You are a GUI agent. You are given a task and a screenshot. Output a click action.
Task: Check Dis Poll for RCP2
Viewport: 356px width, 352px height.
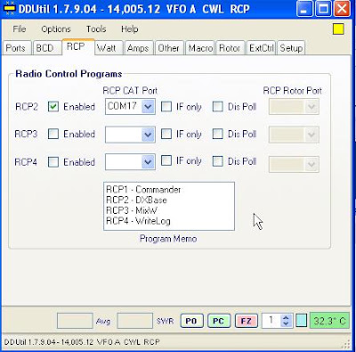tap(218, 107)
